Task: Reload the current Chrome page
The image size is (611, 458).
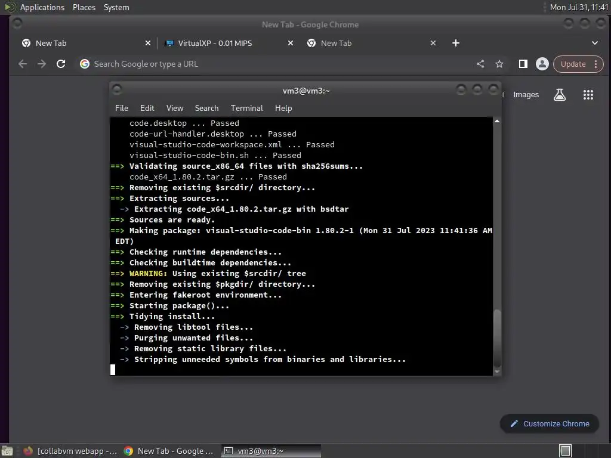Action: coord(61,64)
